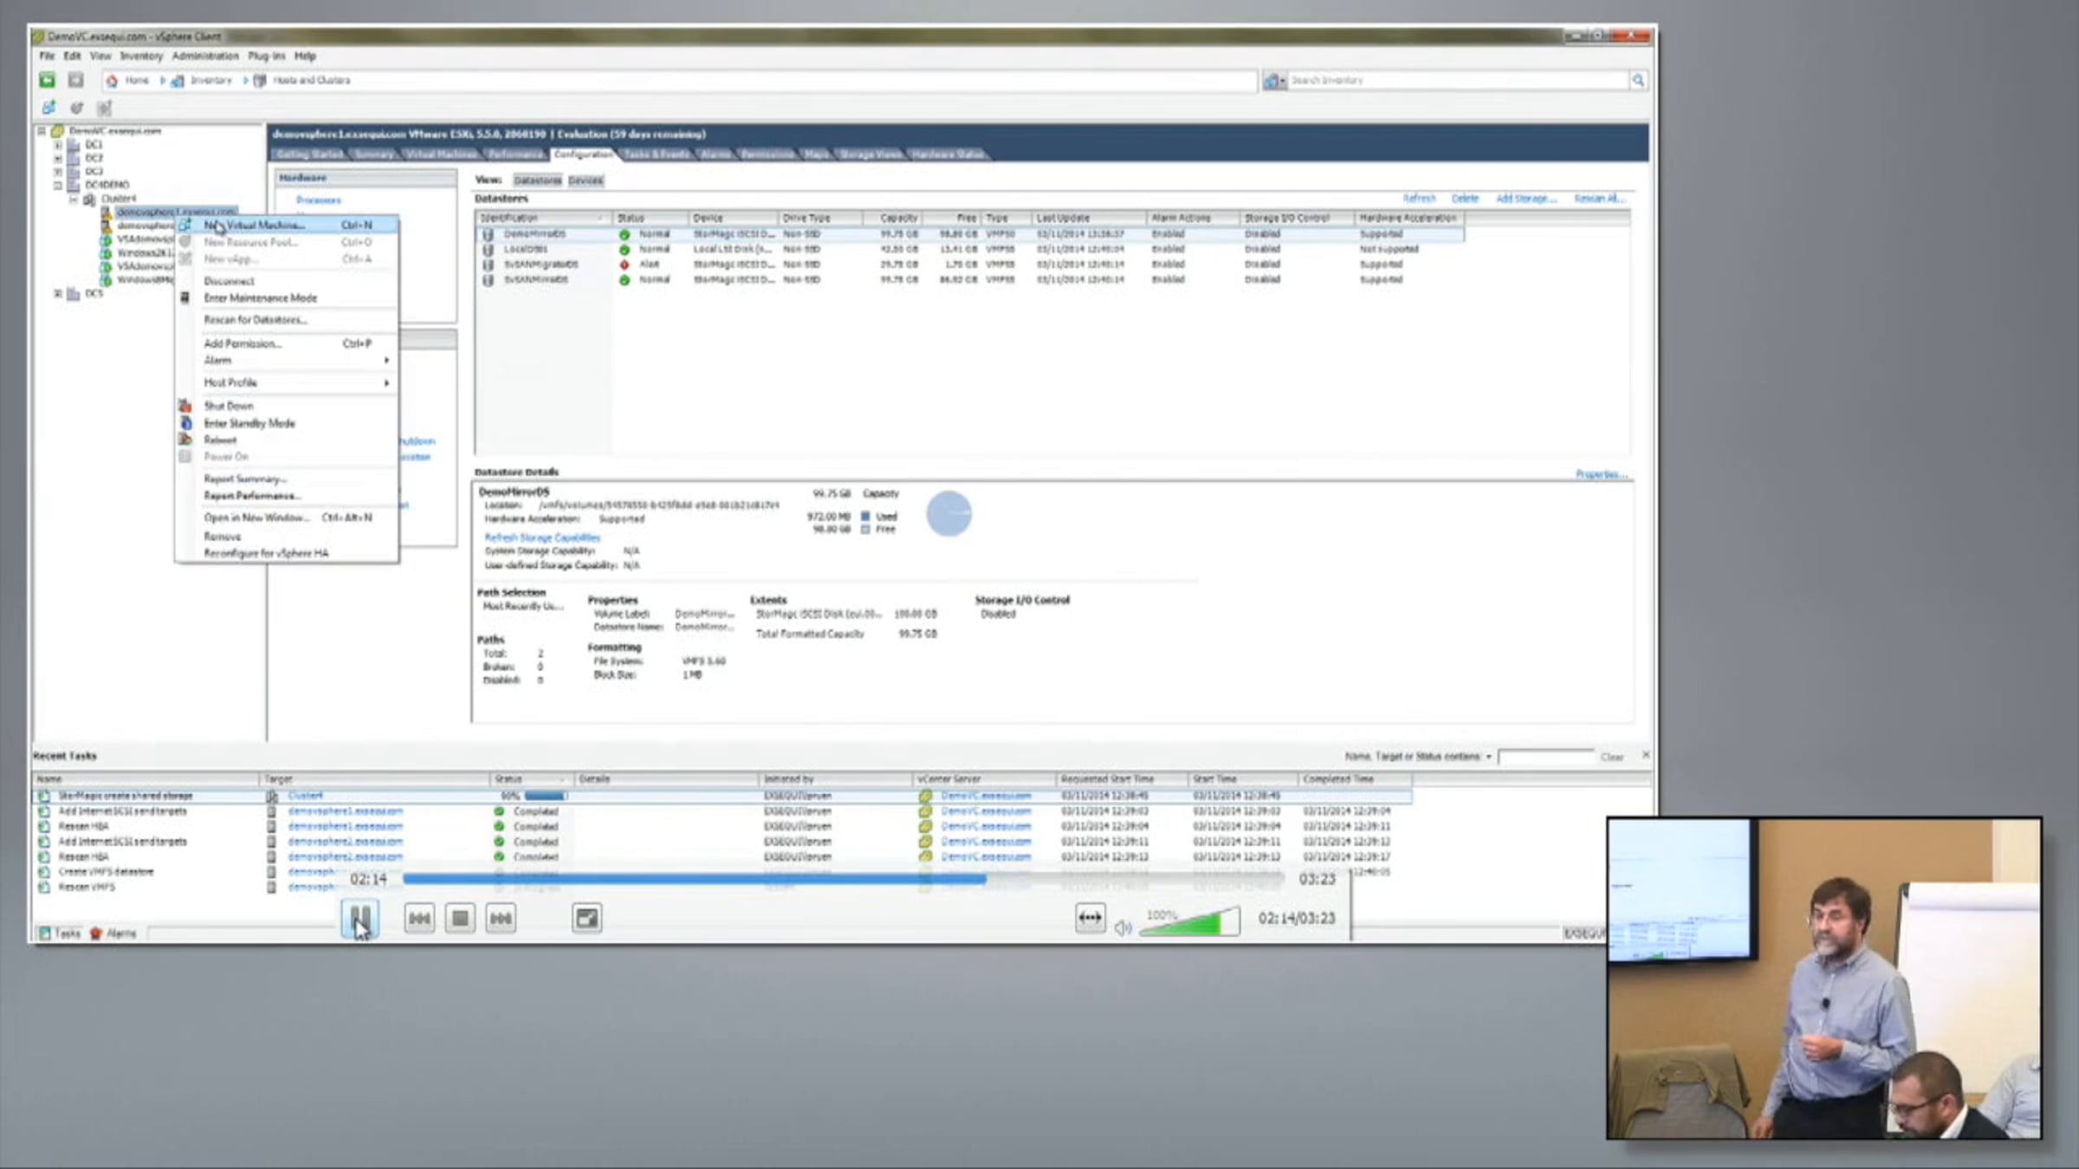Click Refresh Storage Capabilities link
2079x1169 pixels.
(542, 538)
